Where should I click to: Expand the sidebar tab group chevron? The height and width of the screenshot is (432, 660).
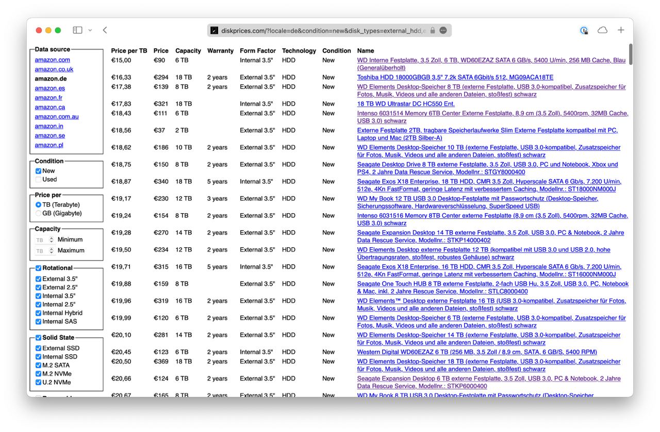click(x=90, y=30)
